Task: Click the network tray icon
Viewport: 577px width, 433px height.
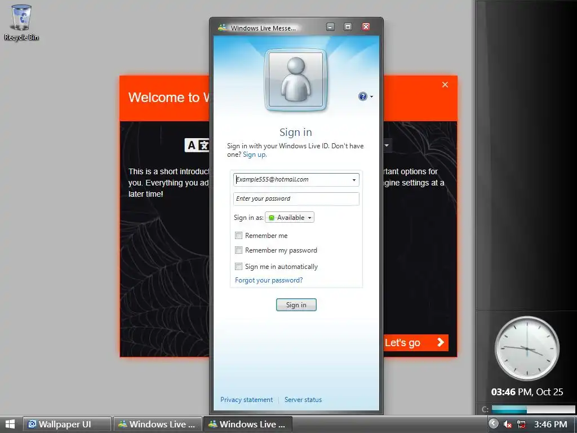Action: [x=521, y=425]
